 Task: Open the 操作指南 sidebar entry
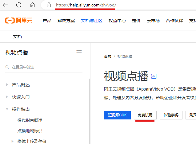(x=21, y=109)
